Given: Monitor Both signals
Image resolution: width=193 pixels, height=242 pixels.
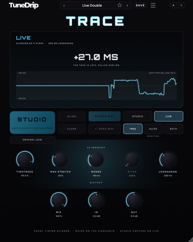Looking at the screenshot, I should (x=173, y=129).
